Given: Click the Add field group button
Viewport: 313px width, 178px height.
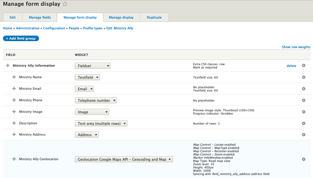Looking at the screenshot, I should (21, 38).
